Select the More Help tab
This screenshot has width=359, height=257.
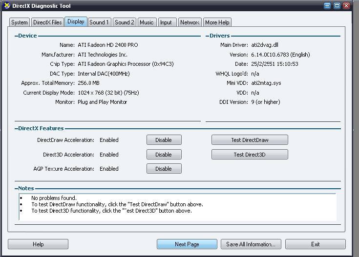tap(217, 22)
